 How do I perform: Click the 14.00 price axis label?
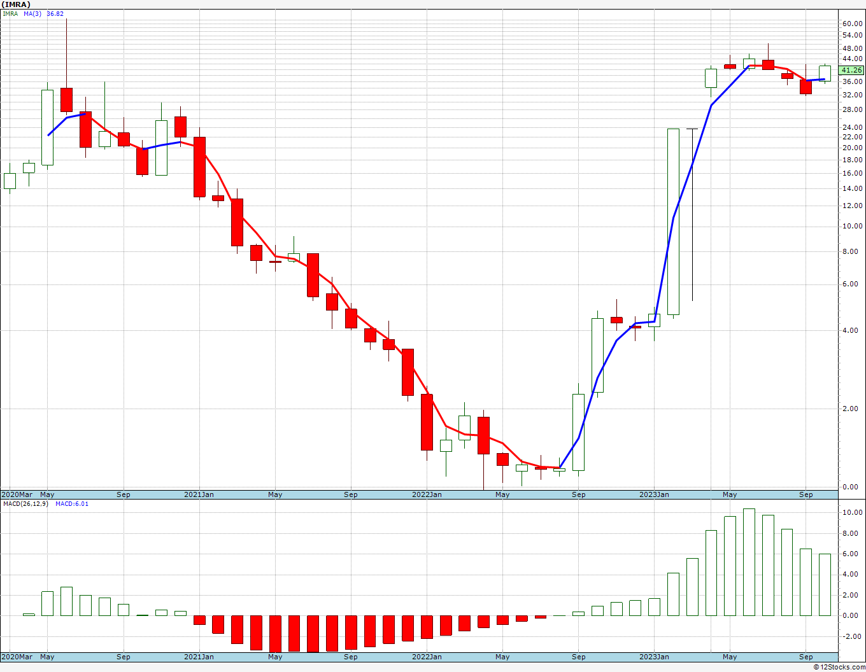(852, 188)
